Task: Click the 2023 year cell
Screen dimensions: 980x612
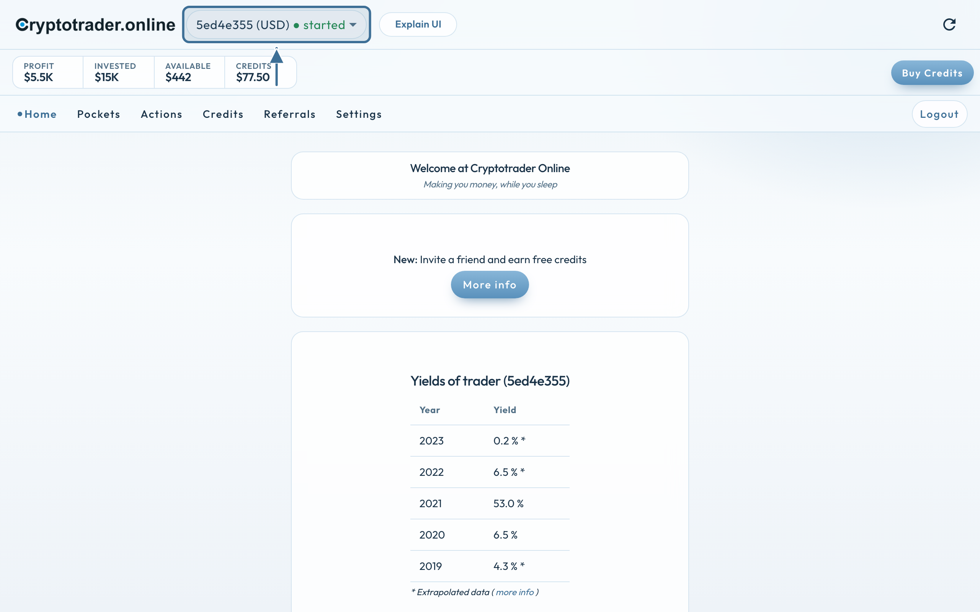Action: 431,441
